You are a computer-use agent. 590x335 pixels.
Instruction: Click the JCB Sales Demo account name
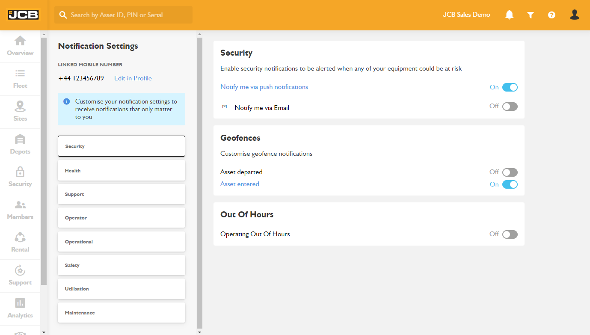click(466, 15)
